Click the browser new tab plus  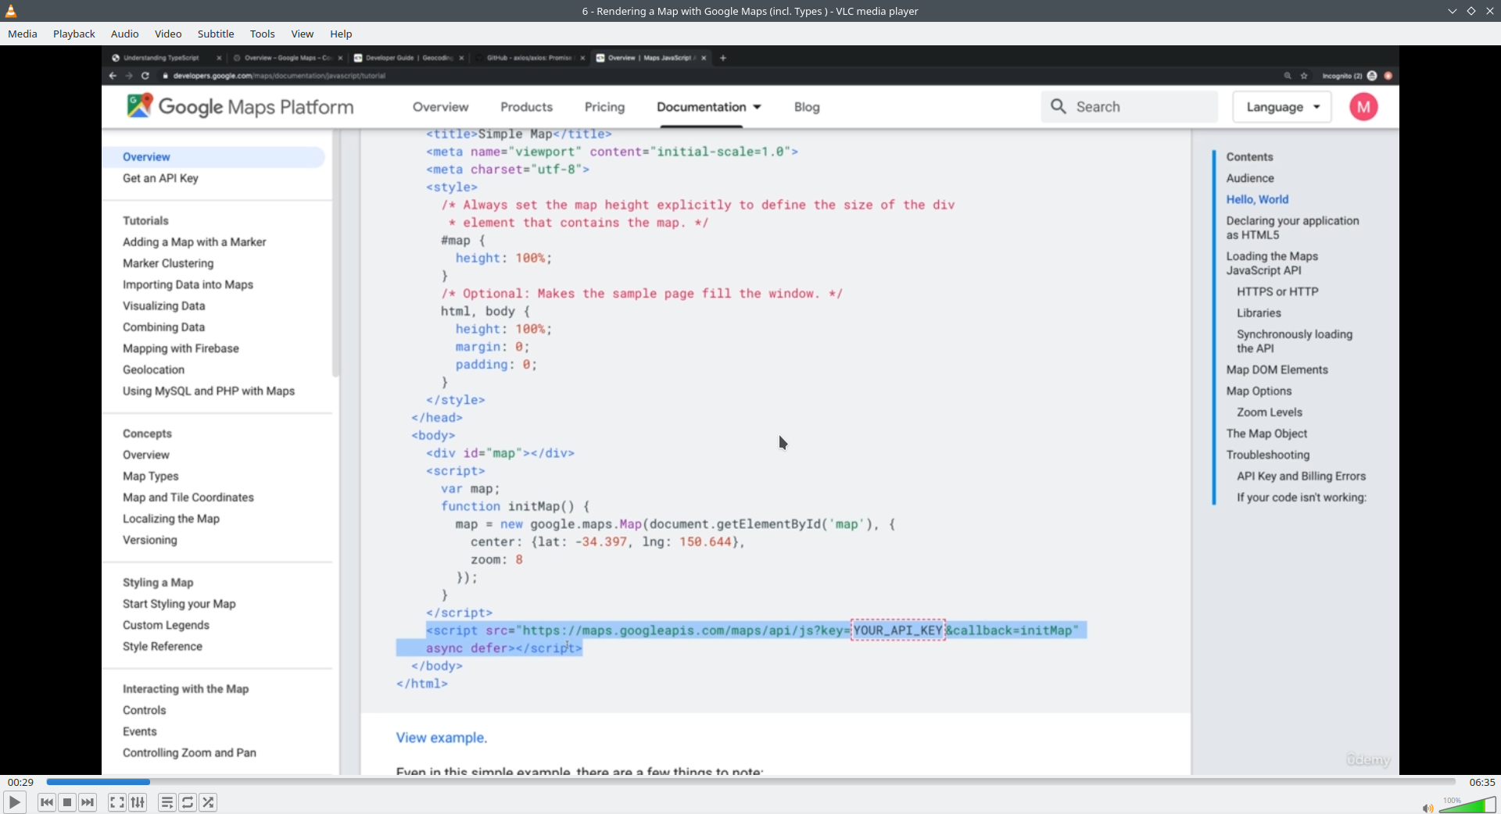[723, 58]
